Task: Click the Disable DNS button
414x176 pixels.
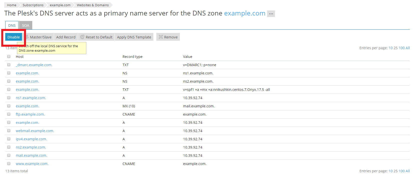Action: (x=14, y=37)
